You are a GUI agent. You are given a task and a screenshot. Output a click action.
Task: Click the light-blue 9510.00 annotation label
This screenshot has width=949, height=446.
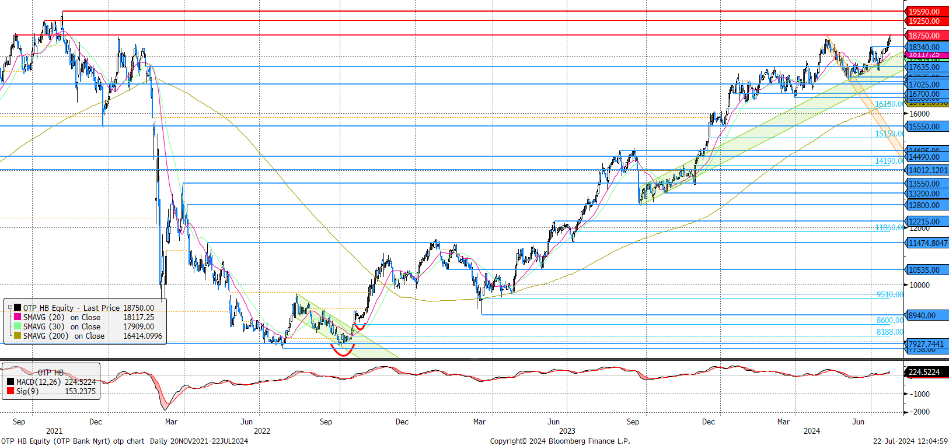click(889, 294)
